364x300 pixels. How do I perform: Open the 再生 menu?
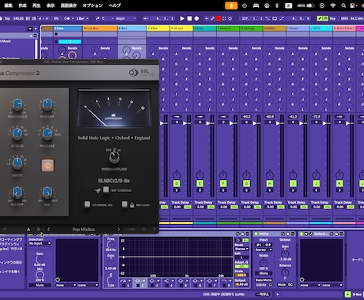tap(36, 6)
